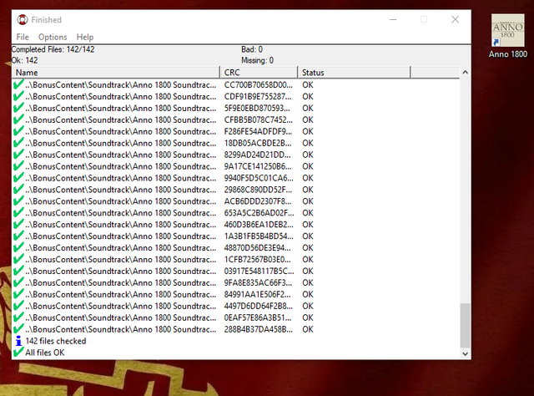Viewport: 534px width, 396px height.
Task: Click the green checkmark of row CDF91B9E755287
Action: 18,96
